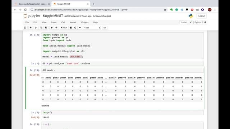Screen dimensions: 230x129
Task: Click the blue sound extension icon
Action: 182,10
